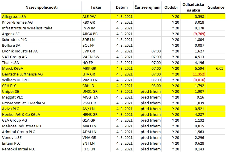227x153 pixels.
Task: Click the 'Ticker' column header
Action: 96,7
